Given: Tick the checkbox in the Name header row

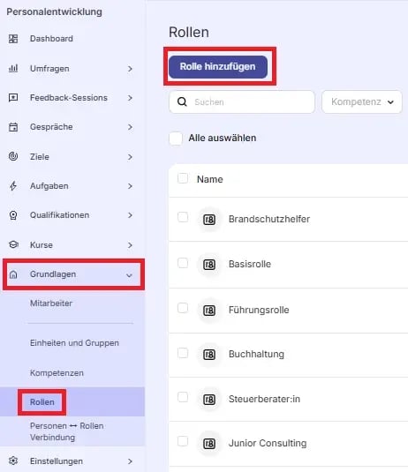Looking at the screenshot, I should (x=183, y=178).
